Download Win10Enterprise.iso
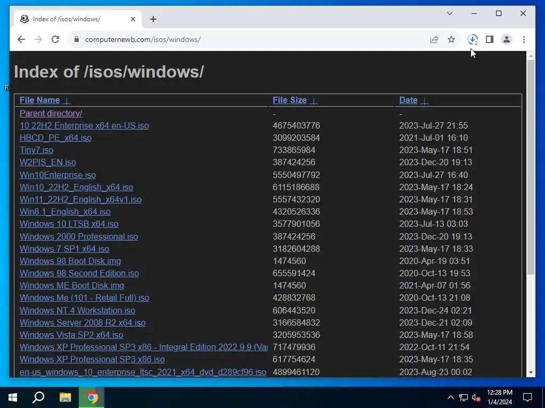The image size is (545, 408). click(57, 175)
